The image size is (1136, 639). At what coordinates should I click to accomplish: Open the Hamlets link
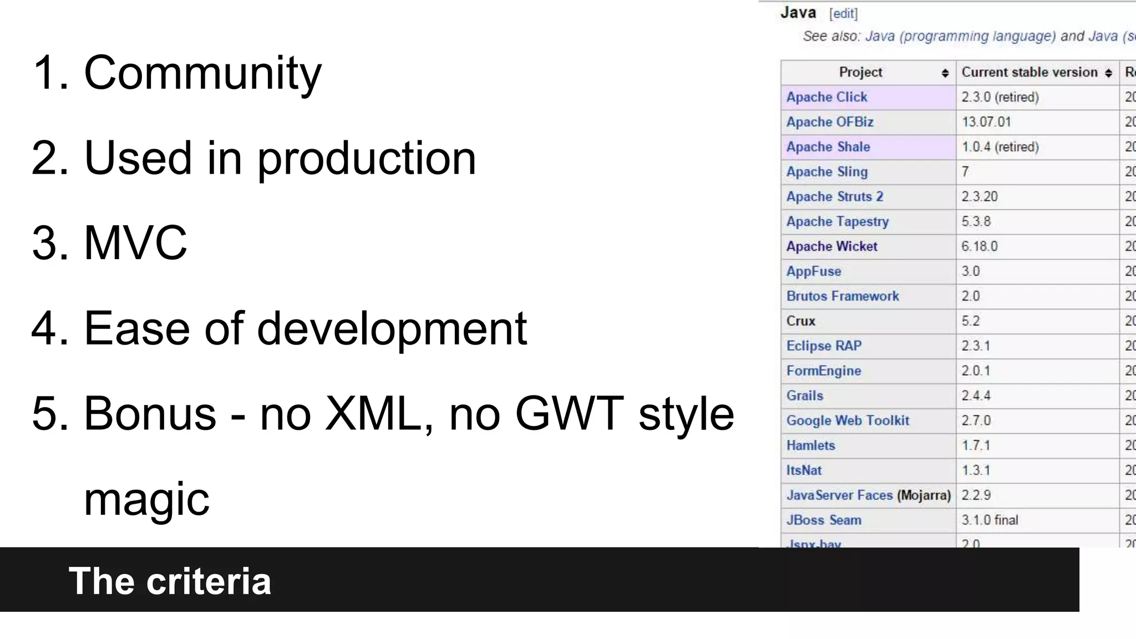(x=810, y=445)
